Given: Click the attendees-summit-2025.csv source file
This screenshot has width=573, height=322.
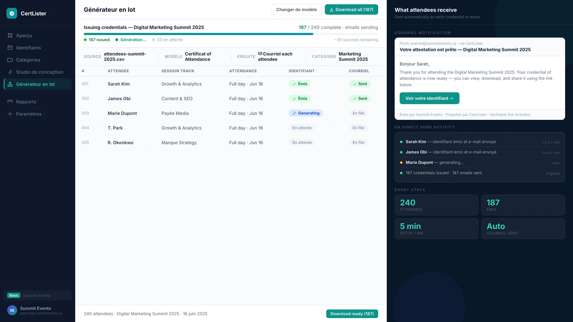Looking at the screenshot, I should coord(125,57).
